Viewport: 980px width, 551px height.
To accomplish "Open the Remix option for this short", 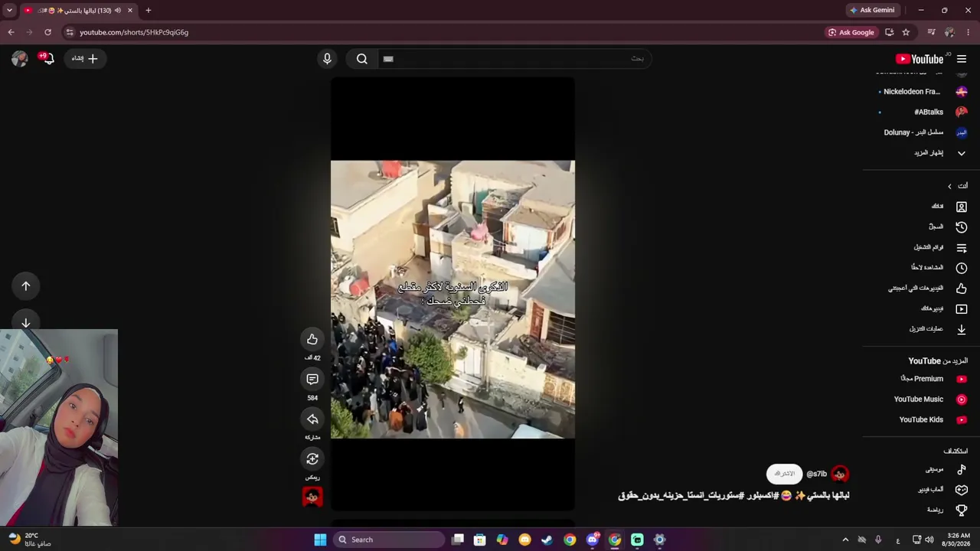I will click(312, 458).
